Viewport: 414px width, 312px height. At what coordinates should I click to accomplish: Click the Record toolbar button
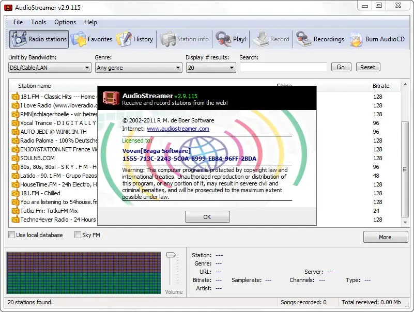coord(271,39)
